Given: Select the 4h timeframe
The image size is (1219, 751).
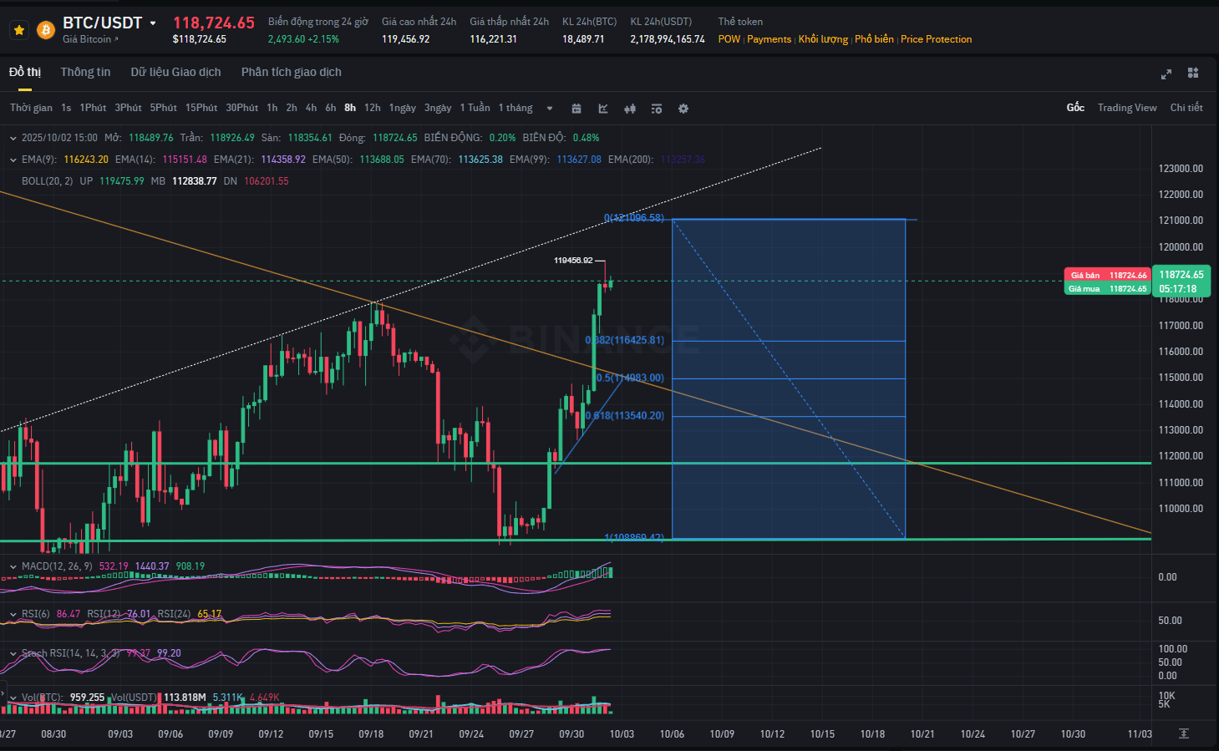Looking at the screenshot, I should pos(311,108).
